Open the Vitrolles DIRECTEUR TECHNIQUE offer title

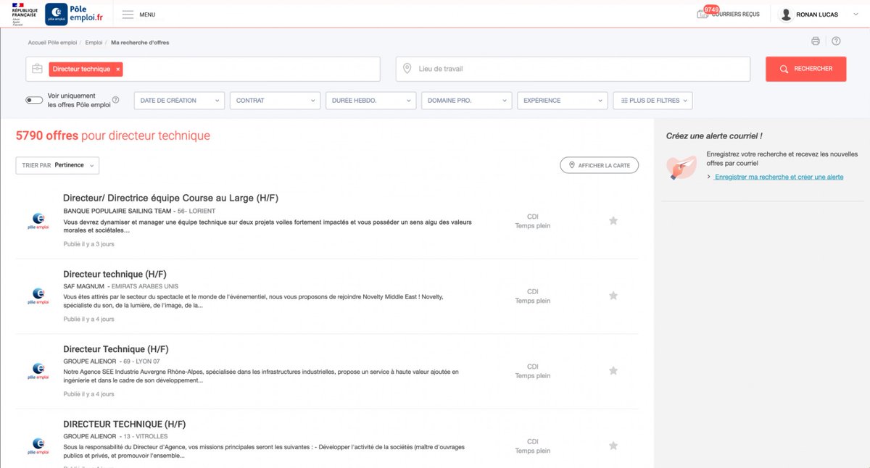click(124, 424)
